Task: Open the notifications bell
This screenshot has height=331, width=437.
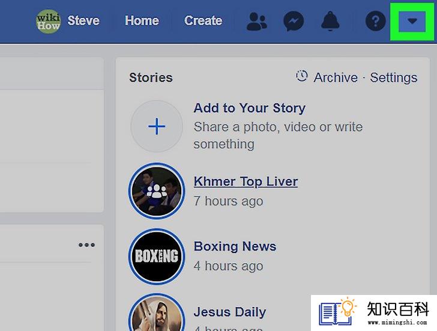Action: coord(330,21)
